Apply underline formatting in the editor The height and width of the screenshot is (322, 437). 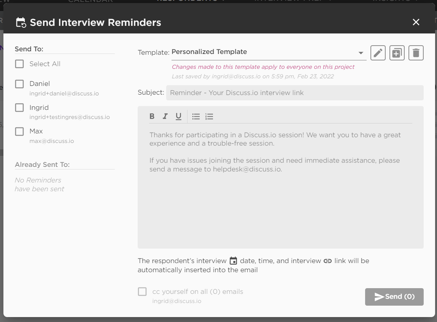tap(178, 116)
